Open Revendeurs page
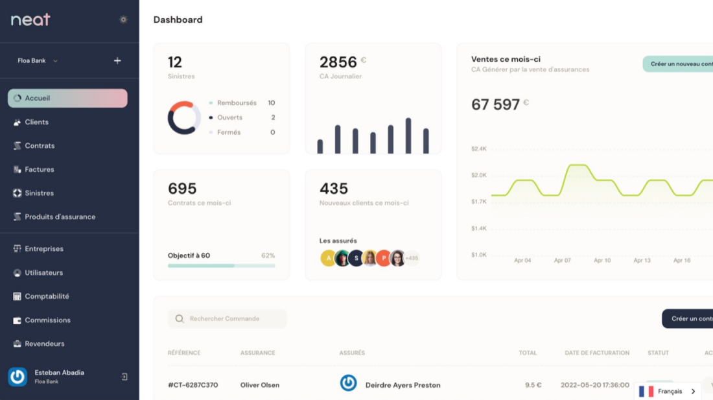This screenshot has width=713, height=400. click(x=45, y=344)
